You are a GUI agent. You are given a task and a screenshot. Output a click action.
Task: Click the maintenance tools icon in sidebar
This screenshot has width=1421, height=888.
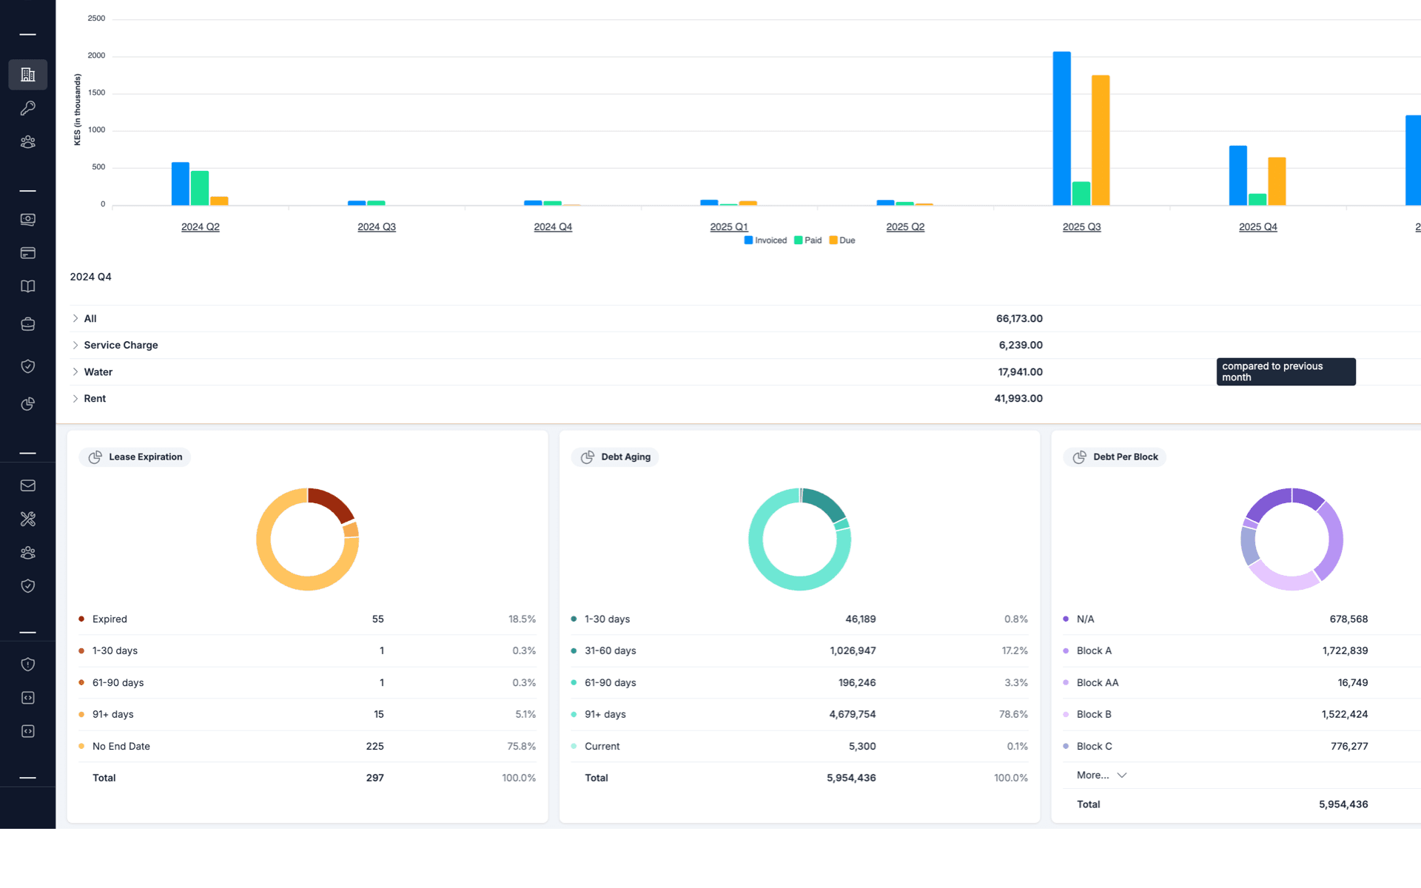tap(27, 519)
